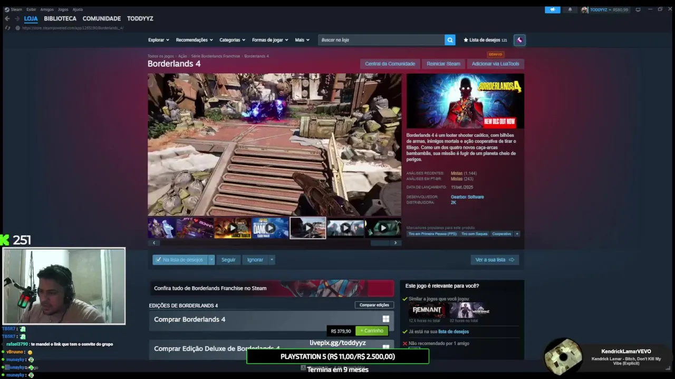Viewport: 675px width, 379px height.
Task: Play the partially visible green video thumbnail
Action: click(x=383, y=228)
